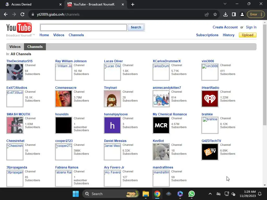Open Copilot from the taskbar
The width and height of the screenshot is (267, 200).
pos(180,194)
